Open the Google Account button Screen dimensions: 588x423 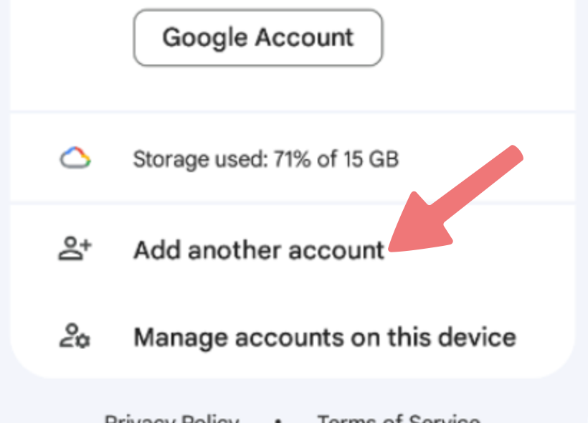pyautogui.click(x=258, y=37)
